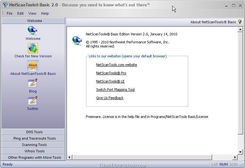The image size is (245, 168).
Task: Click the Links to our websites group label
Action: point(128,56)
